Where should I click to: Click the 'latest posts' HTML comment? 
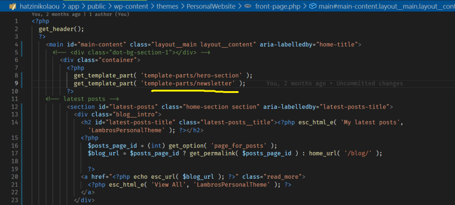[x=82, y=99]
